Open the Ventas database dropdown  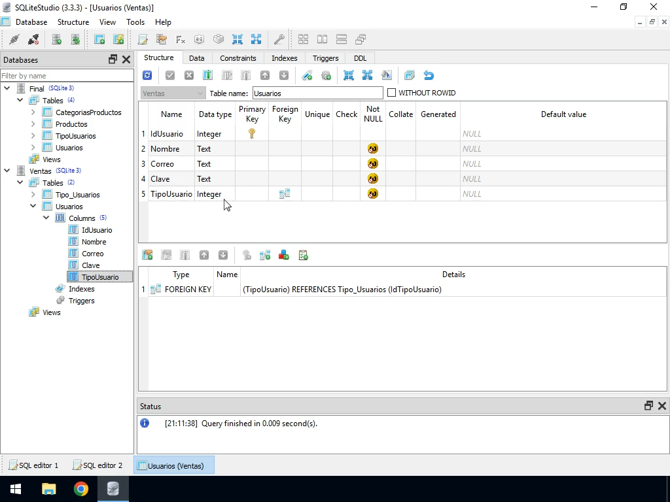coord(173,93)
